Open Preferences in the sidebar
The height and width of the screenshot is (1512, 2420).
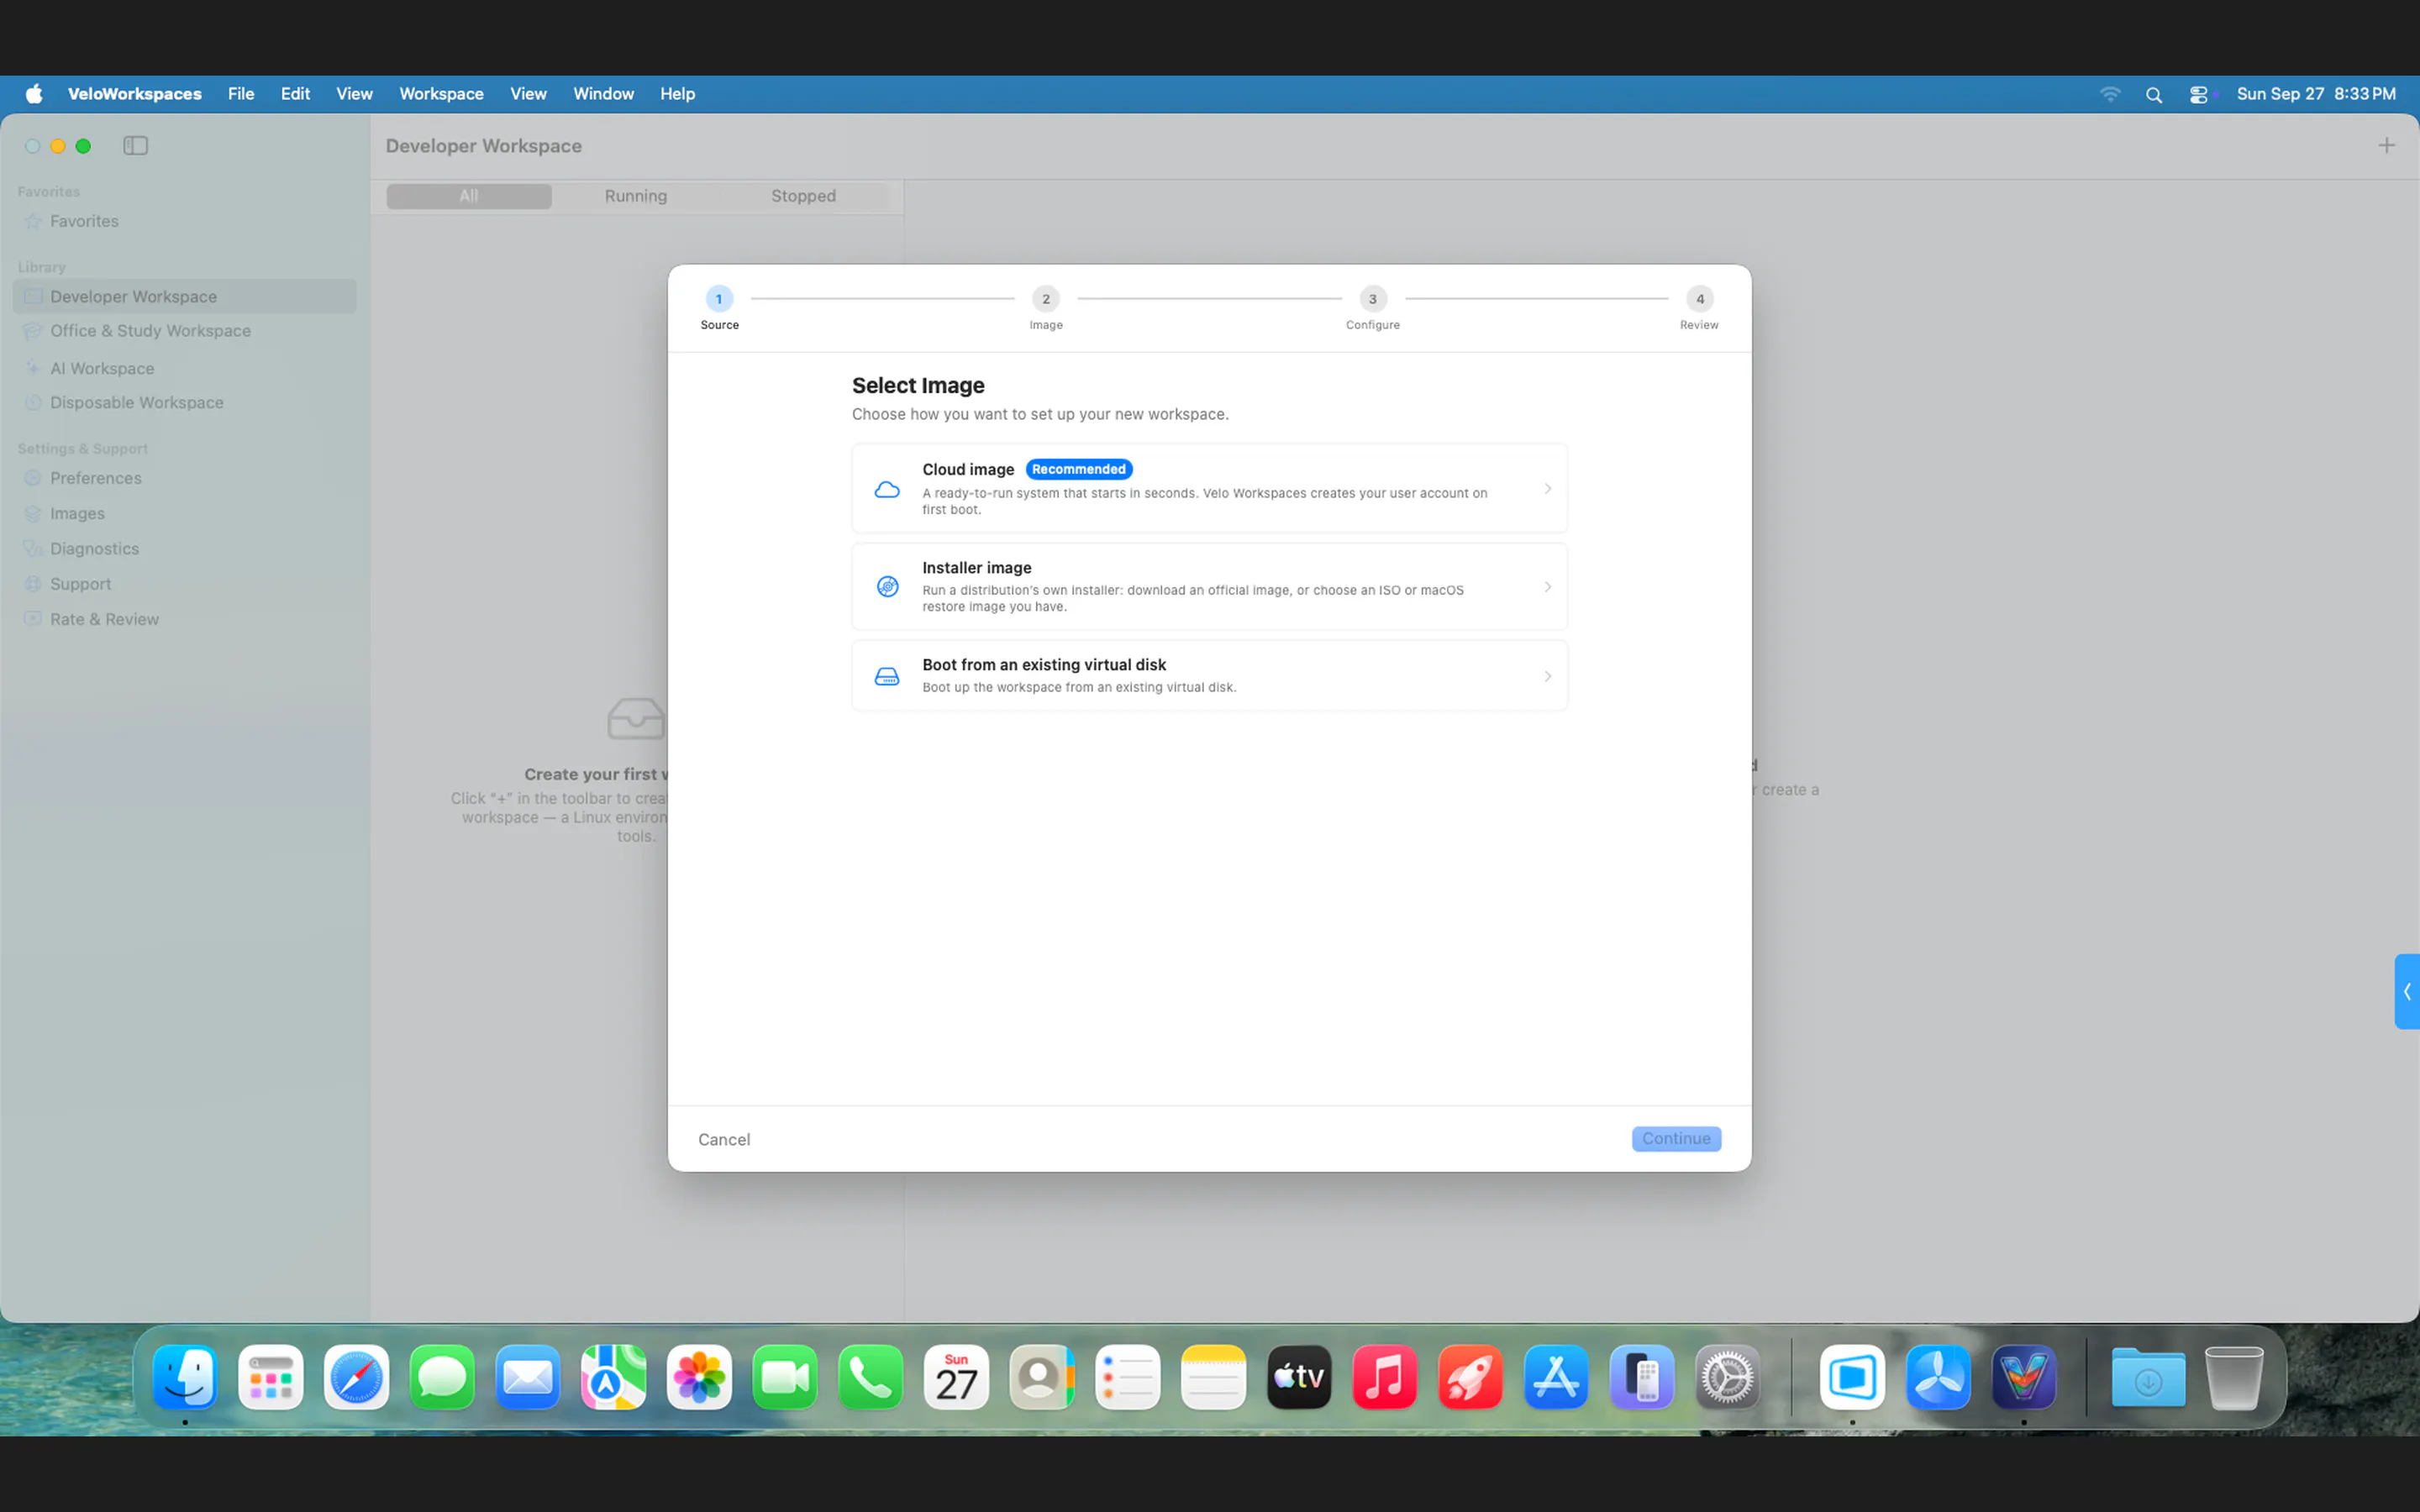(x=185, y=478)
